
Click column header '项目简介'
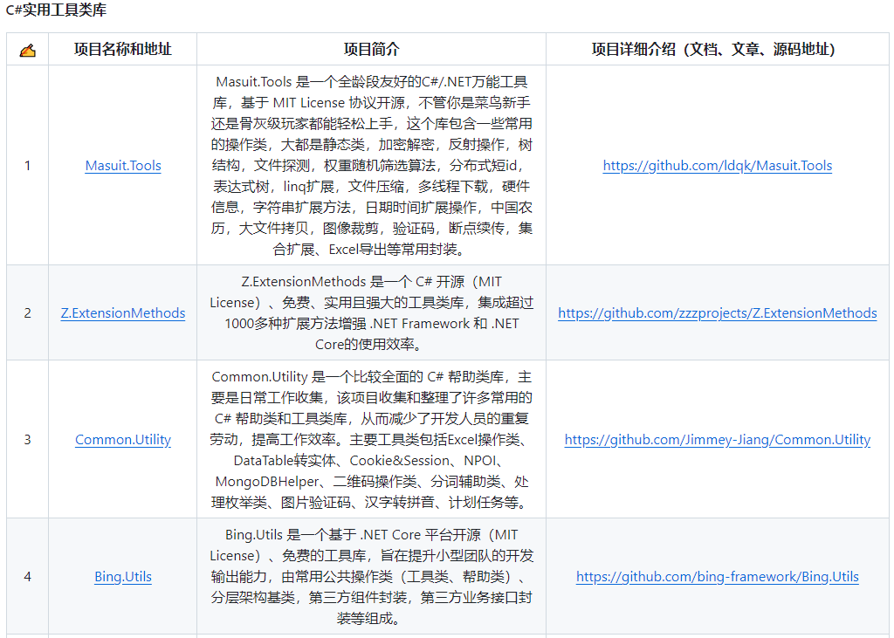click(x=371, y=49)
